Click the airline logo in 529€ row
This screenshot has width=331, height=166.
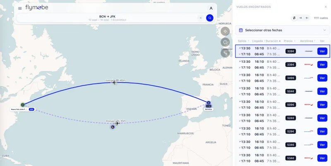tap(308, 131)
